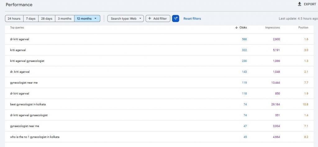Click the Add filter button

(x=158, y=18)
